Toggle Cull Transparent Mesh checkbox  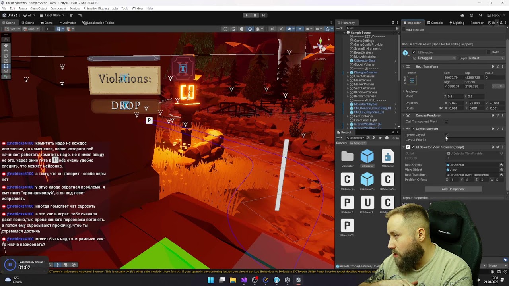[447, 122]
